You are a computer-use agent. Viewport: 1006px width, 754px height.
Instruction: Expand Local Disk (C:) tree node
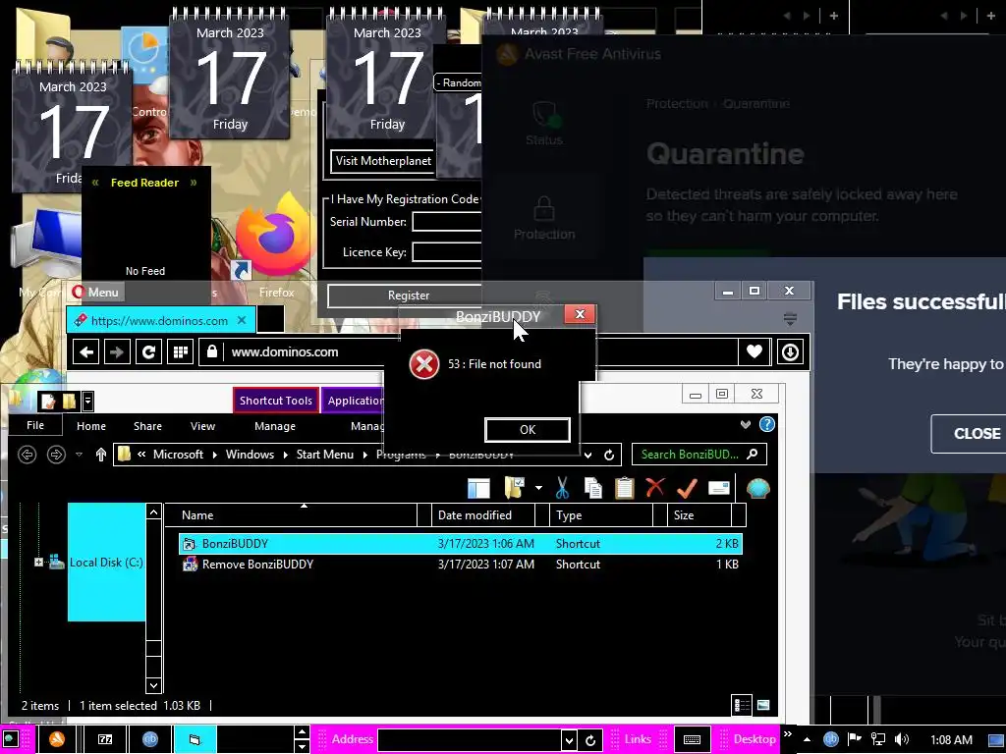coord(38,563)
